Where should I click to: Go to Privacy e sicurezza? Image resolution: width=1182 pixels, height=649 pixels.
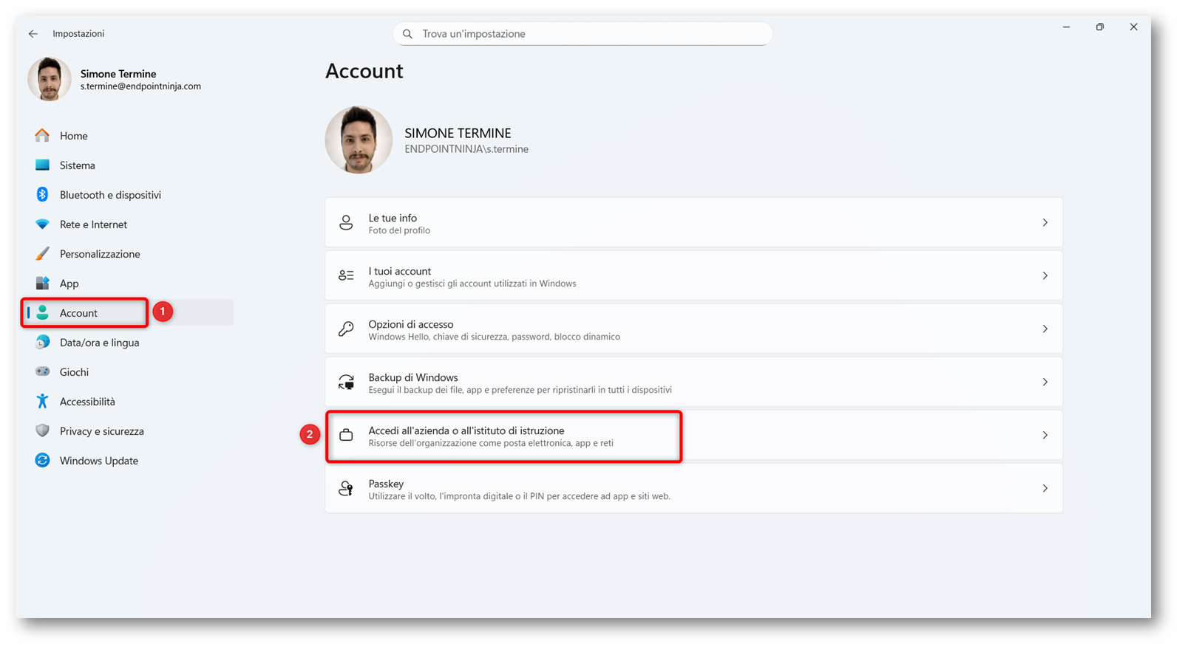pyautogui.click(x=102, y=431)
